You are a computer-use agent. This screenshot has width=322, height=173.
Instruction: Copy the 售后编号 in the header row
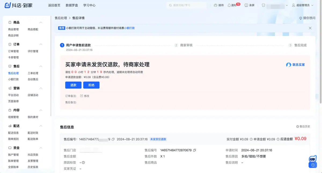click(113, 139)
